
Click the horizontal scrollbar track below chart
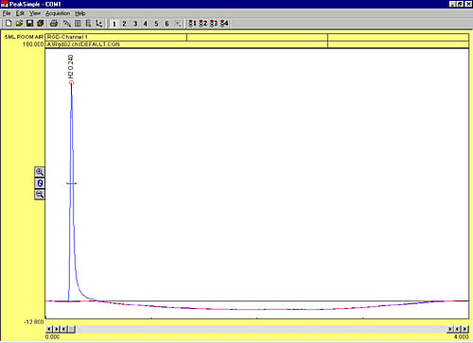click(261, 329)
